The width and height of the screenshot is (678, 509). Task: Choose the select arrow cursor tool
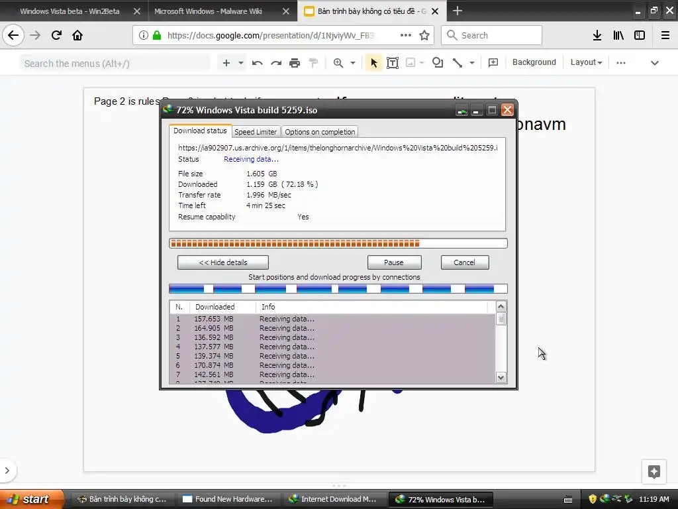coord(374,63)
